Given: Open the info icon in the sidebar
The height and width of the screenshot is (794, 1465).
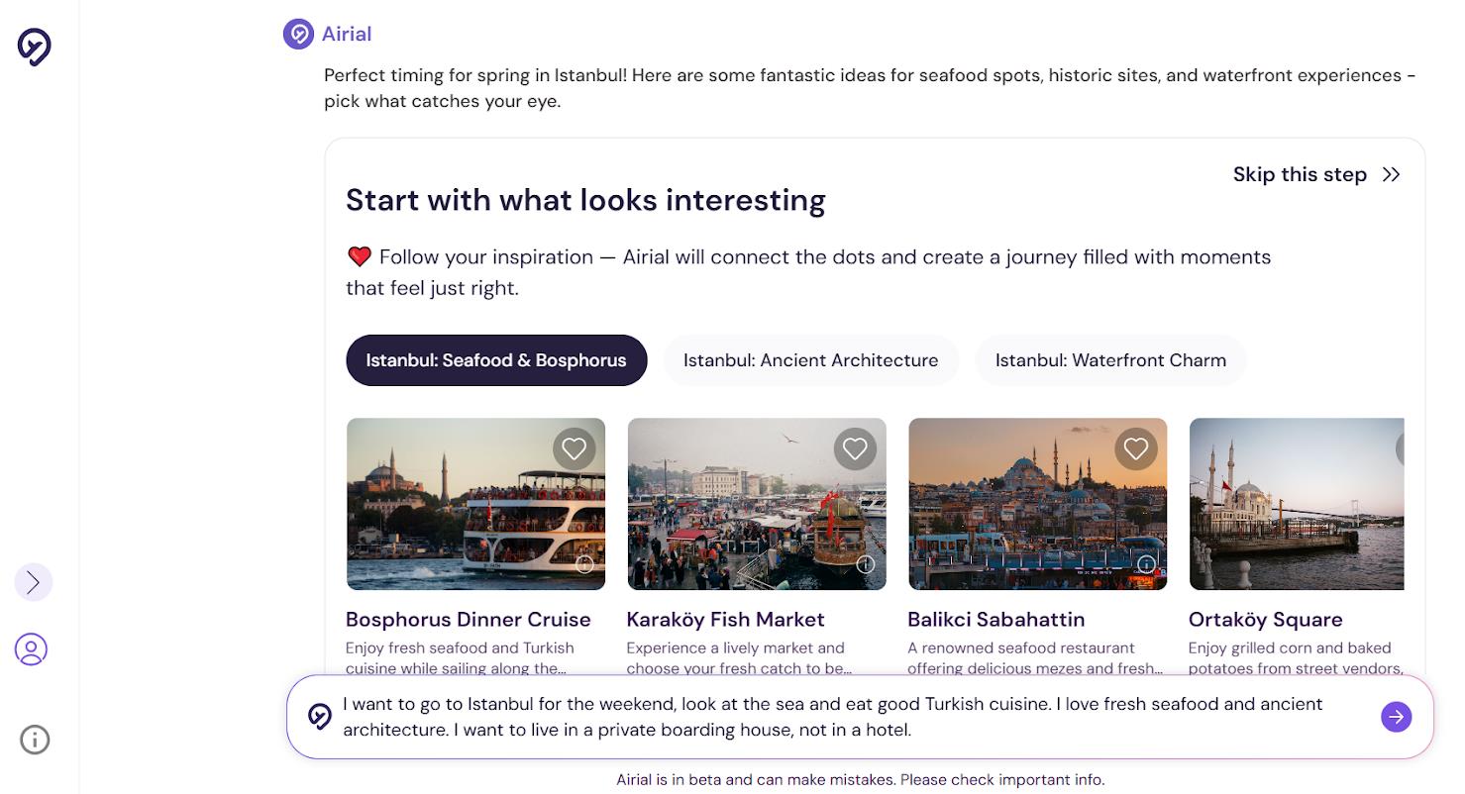Looking at the screenshot, I should (35, 740).
